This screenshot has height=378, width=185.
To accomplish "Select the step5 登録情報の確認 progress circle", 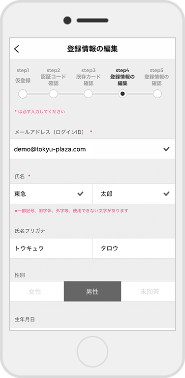I will [x=157, y=94].
